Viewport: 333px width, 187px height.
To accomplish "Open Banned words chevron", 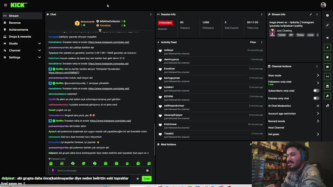I will (x=318, y=121).
